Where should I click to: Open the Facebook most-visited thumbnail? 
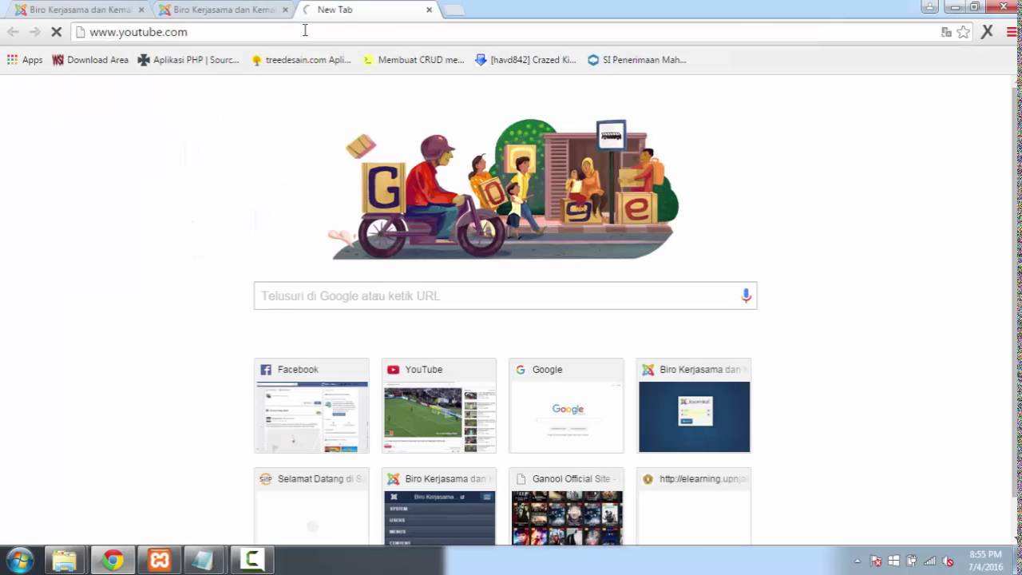pos(311,406)
